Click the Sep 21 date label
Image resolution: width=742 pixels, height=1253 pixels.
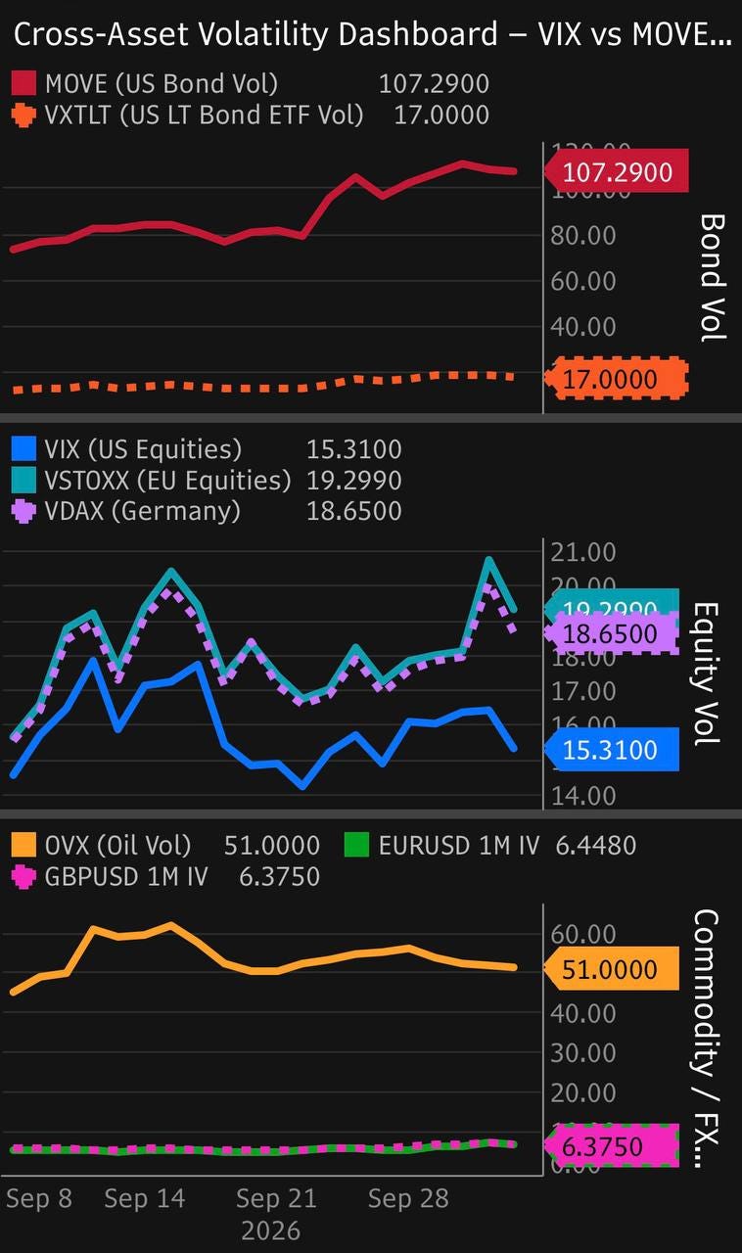[277, 1199]
